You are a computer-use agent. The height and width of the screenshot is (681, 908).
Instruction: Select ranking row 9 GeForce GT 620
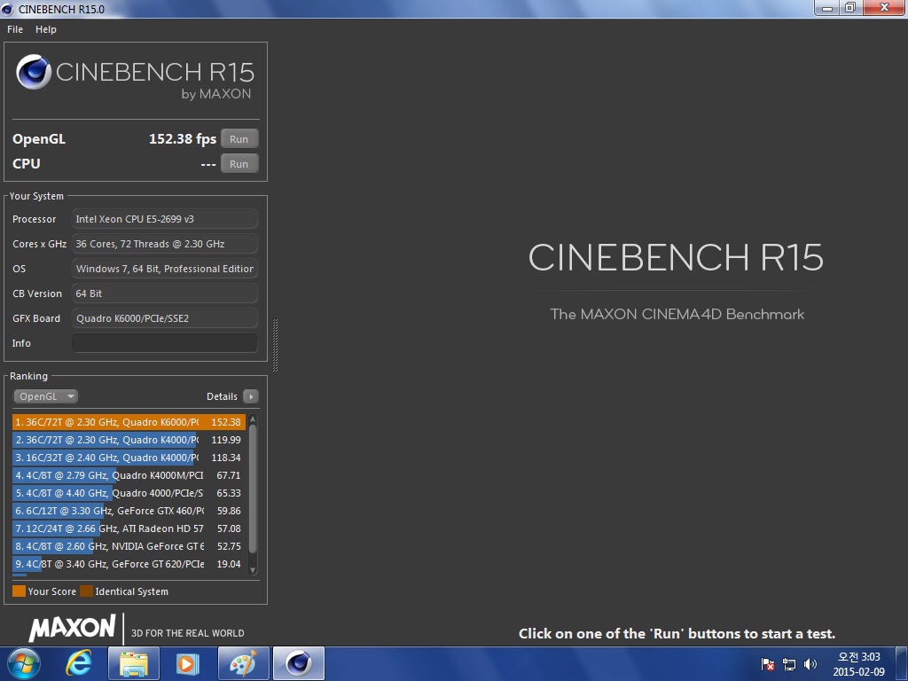pos(129,564)
